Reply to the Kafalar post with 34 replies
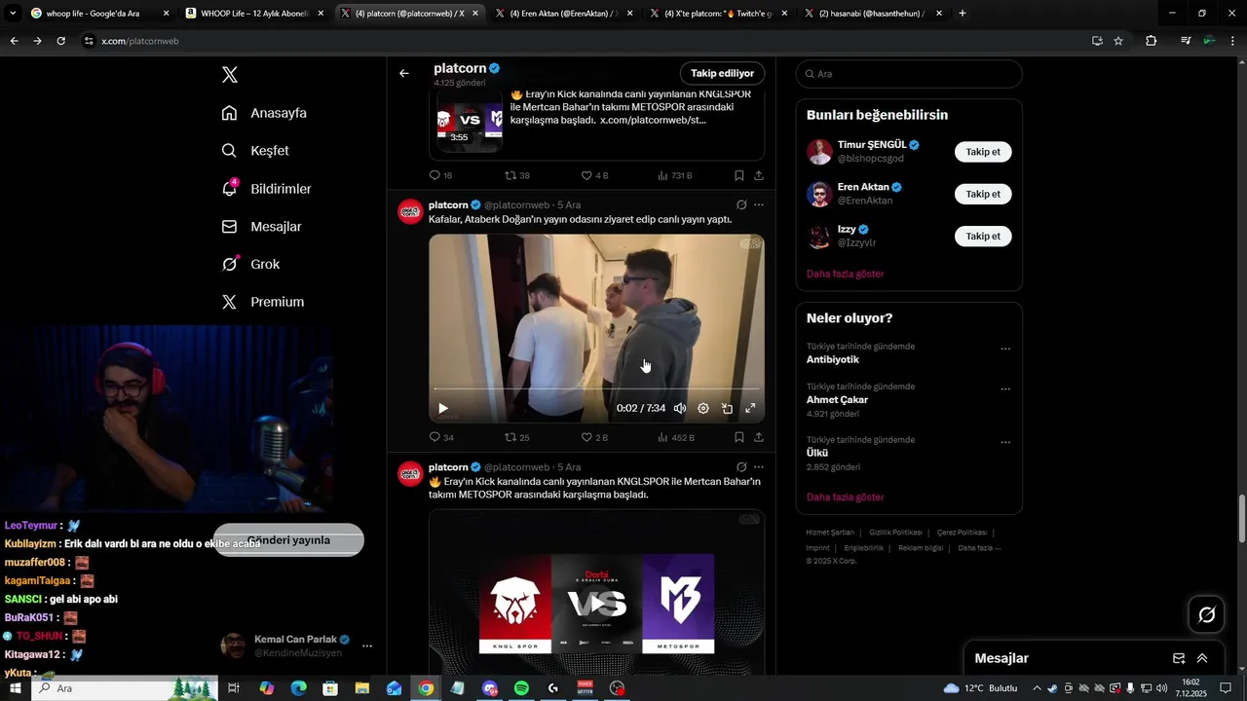This screenshot has width=1247, height=701. pos(441,437)
